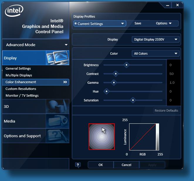Viewport: 194px width, 181px height.
Task: Minimize the Intel control panel window
Action: [168, 5]
